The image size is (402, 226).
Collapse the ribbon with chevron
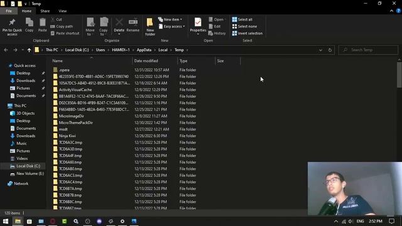point(391,11)
